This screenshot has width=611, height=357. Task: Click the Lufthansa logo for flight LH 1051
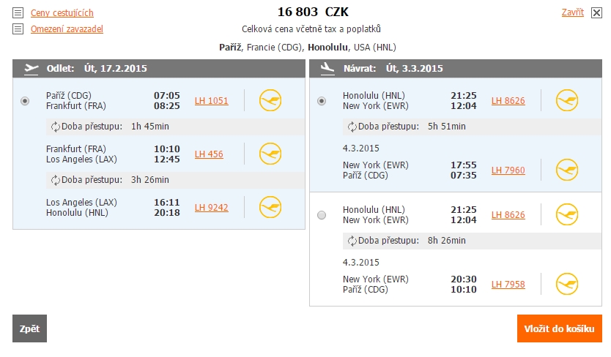[270, 100]
